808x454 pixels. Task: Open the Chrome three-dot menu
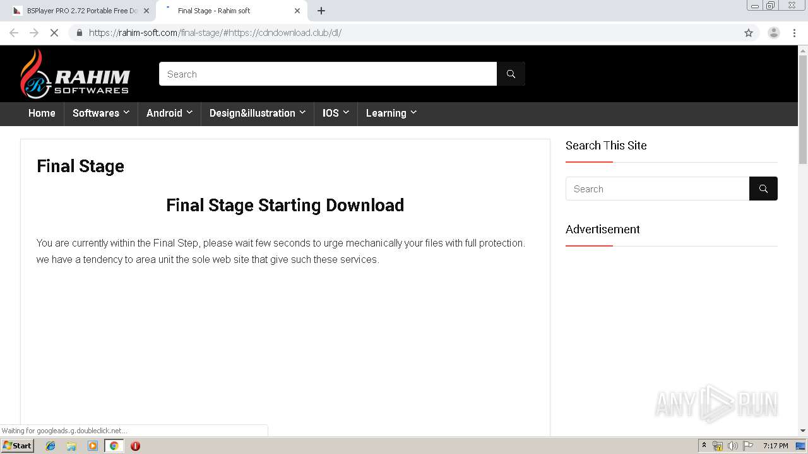[794, 33]
